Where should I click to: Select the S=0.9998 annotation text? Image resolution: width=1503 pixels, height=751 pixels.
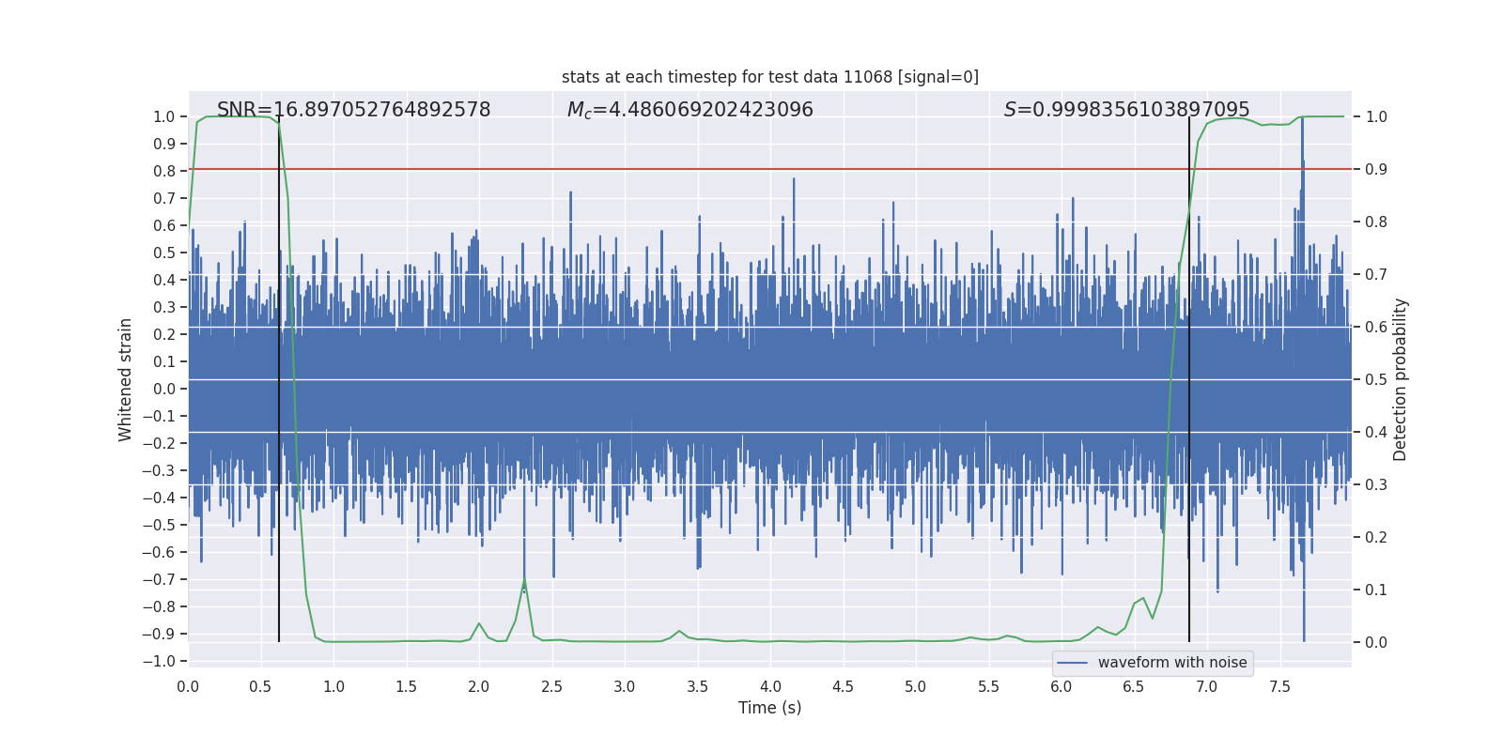point(1126,110)
